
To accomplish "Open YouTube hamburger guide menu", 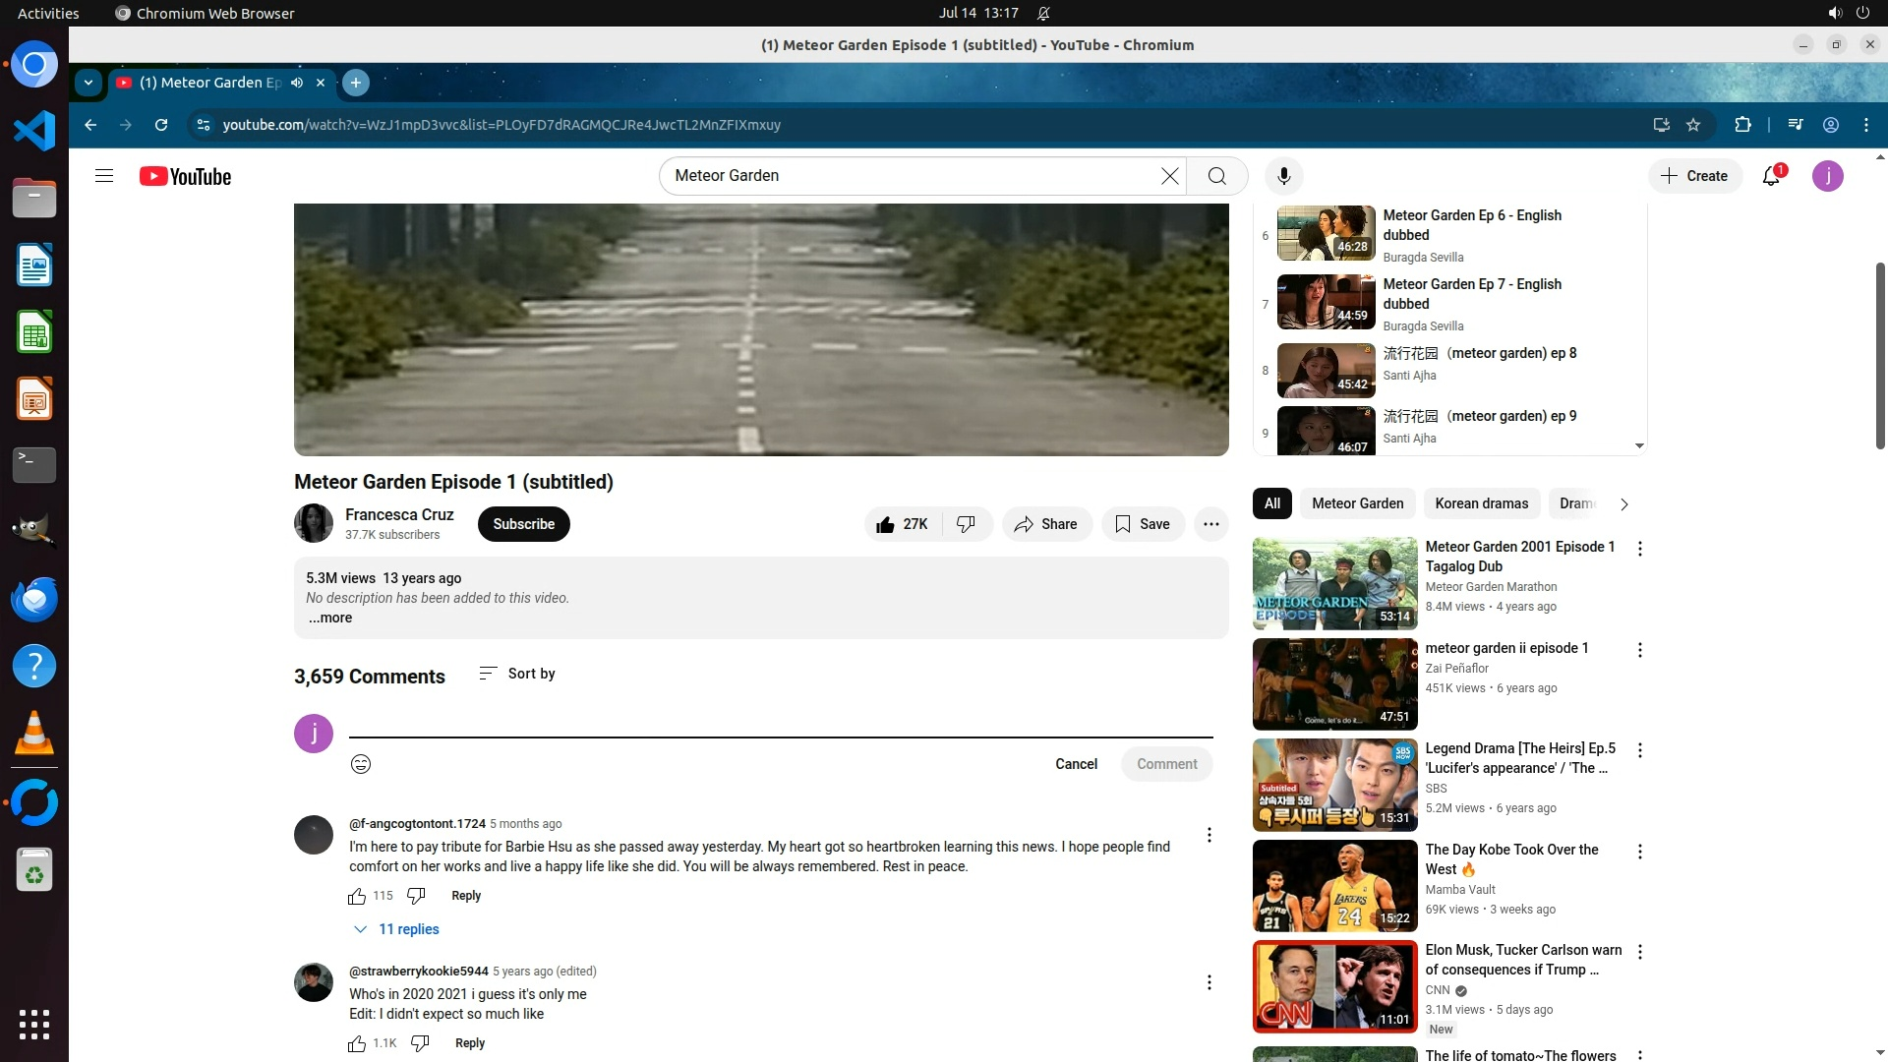I will pyautogui.click(x=104, y=176).
